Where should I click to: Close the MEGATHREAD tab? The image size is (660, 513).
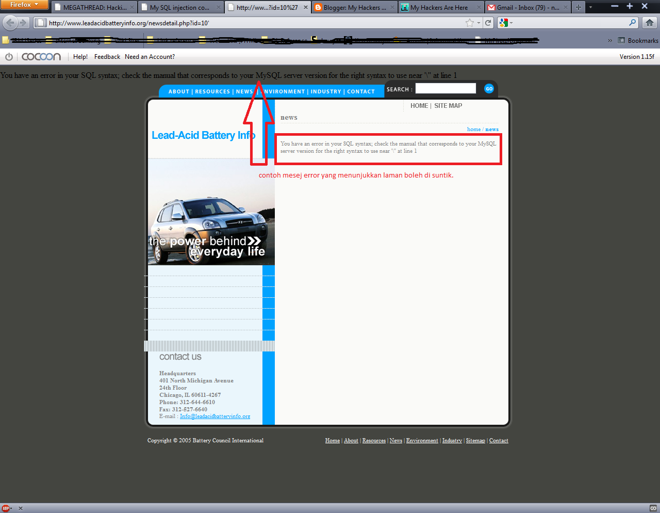(132, 7)
